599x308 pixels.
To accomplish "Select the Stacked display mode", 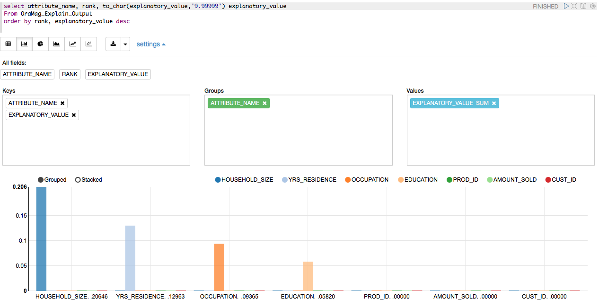I will [x=88, y=180].
